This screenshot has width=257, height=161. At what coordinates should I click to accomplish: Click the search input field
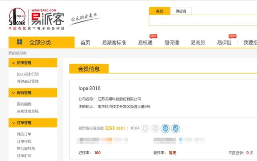pos(203,20)
